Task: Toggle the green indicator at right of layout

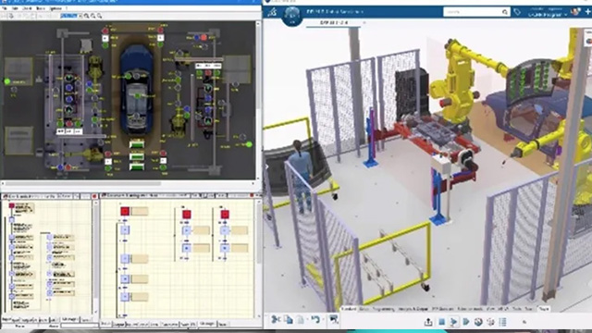Action: click(249, 144)
